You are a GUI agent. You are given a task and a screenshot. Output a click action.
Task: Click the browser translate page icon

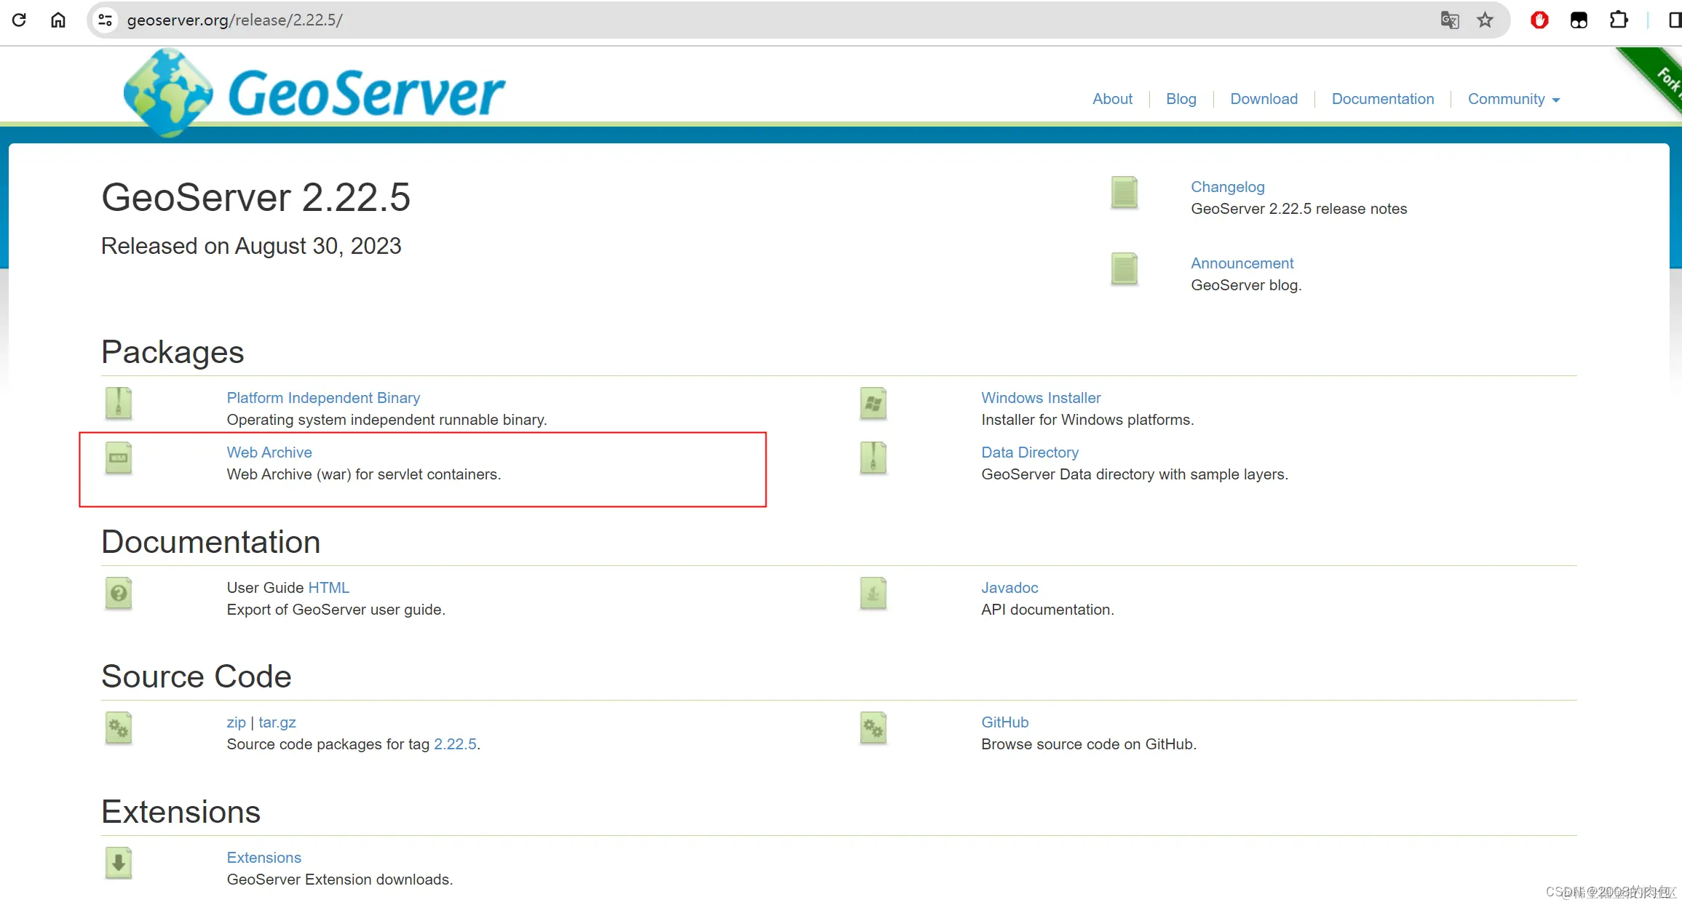pyautogui.click(x=1449, y=20)
